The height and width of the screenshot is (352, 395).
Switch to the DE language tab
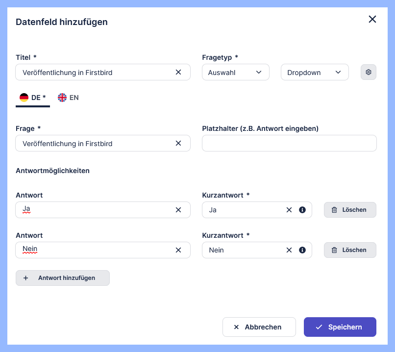[x=33, y=98]
